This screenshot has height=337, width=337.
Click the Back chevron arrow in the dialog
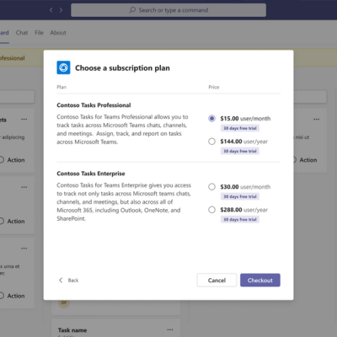[x=61, y=280]
